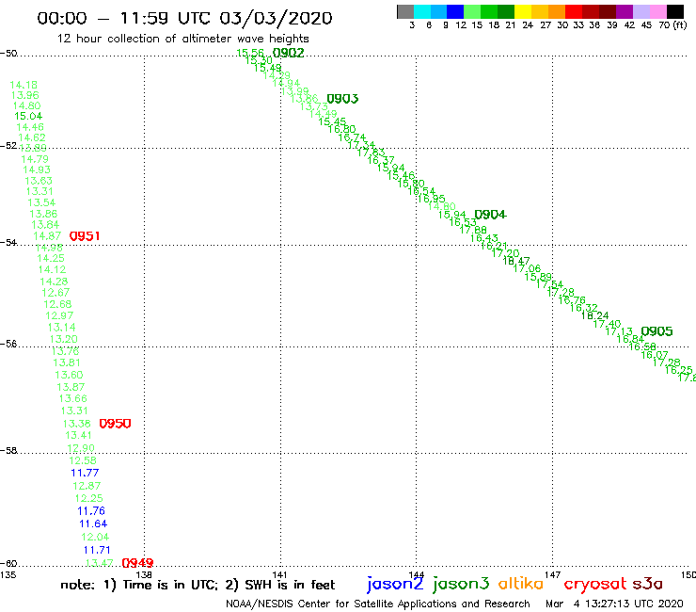This screenshot has height=612, width=696.
Task: Click the pure blue legend swatch
Action: click(x=455, y=11)
